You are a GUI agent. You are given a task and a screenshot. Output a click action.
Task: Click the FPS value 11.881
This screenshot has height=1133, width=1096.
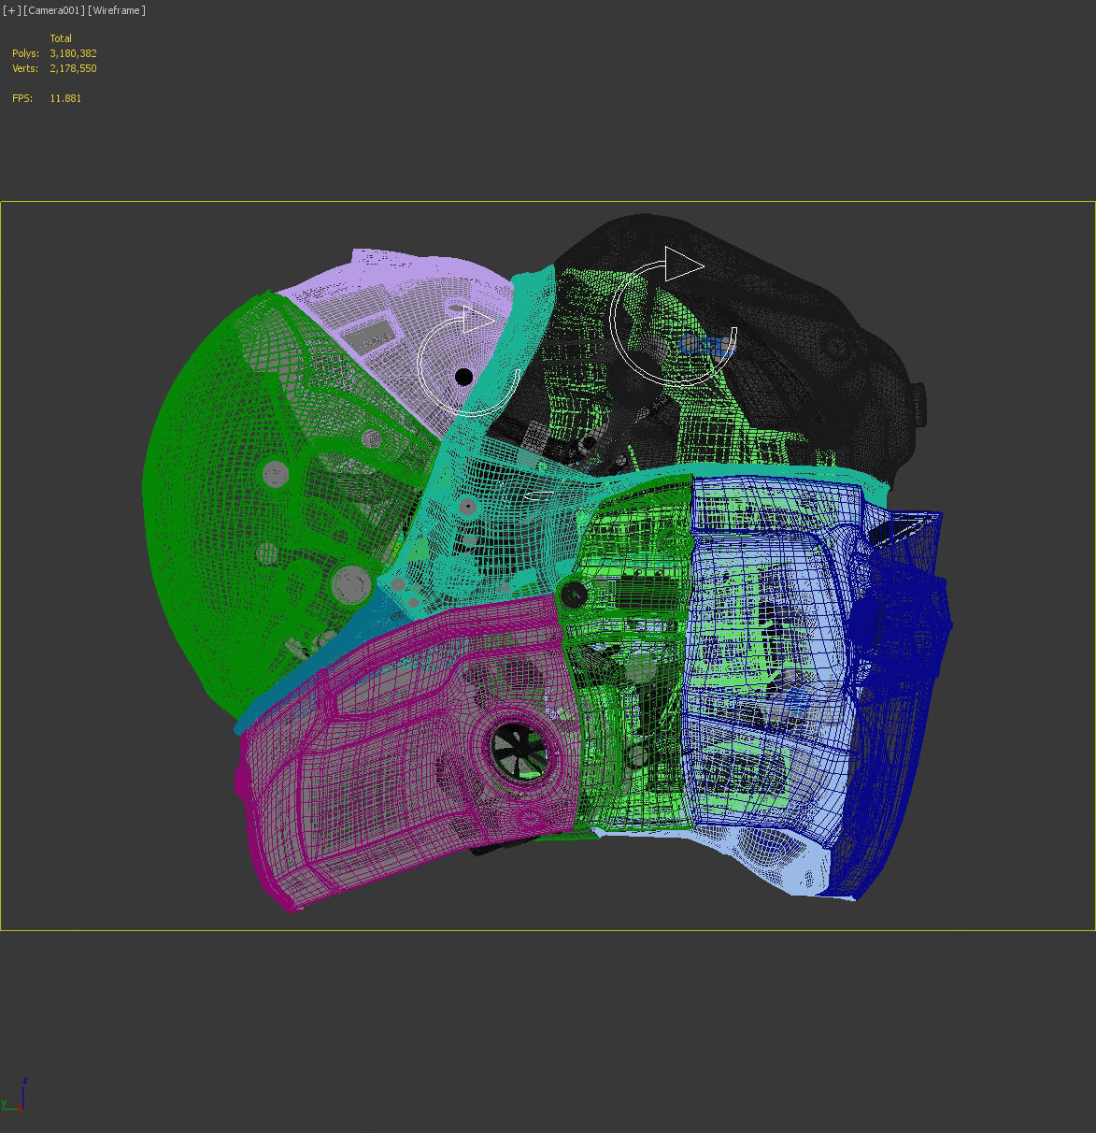click(65, 98)
